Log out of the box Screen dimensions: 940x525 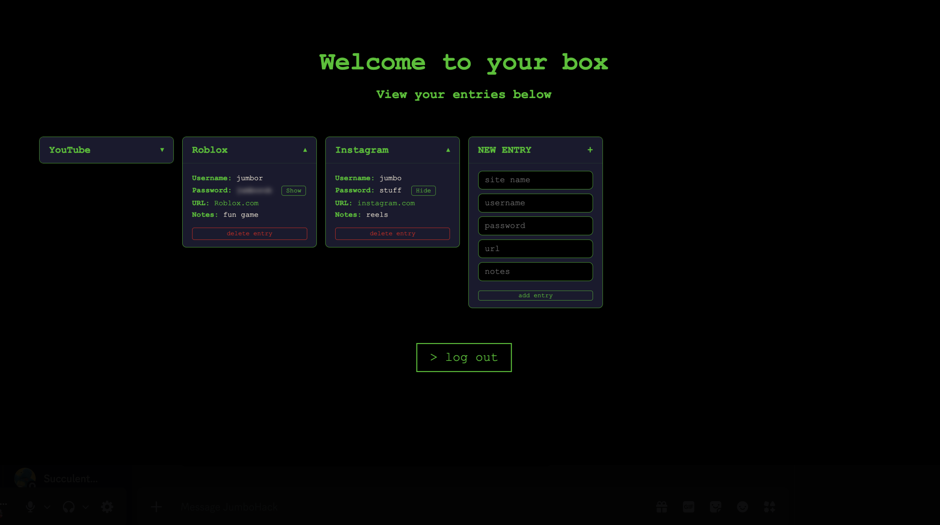click(464, 358)
